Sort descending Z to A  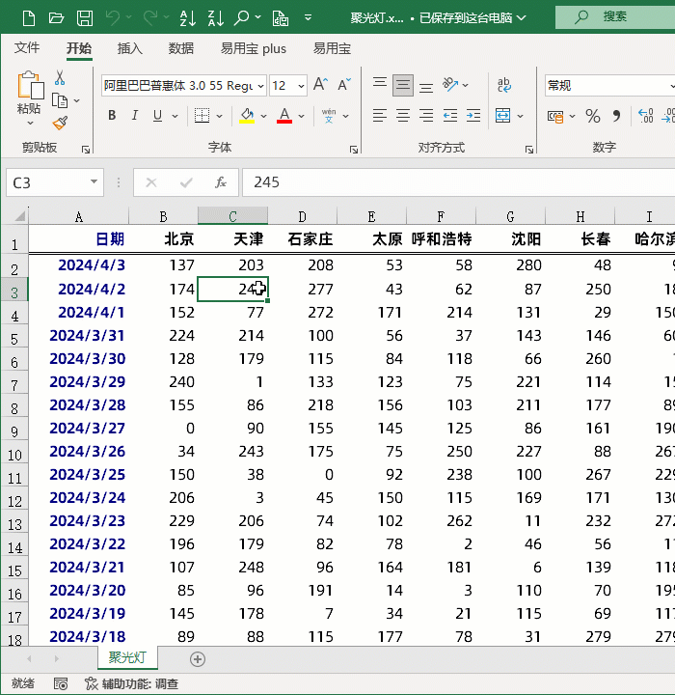coord(215,18)
